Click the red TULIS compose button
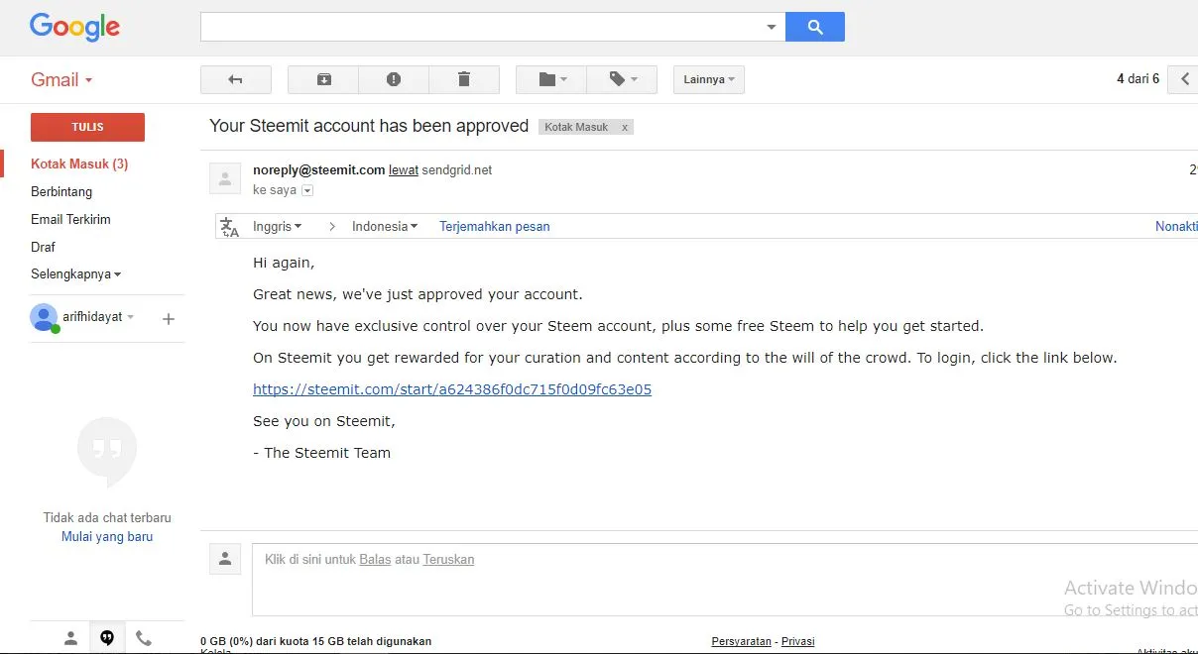This screenshot has height=654, width=1198. pyautogui.click(x=87, y=127)
